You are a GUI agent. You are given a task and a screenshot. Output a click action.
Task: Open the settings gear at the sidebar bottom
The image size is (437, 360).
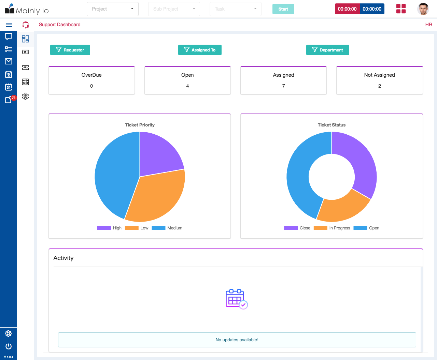pos(9,333)
